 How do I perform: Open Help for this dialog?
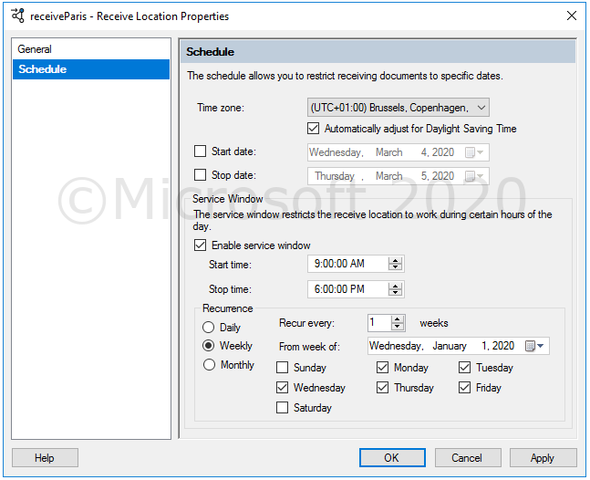coord(45,458)
